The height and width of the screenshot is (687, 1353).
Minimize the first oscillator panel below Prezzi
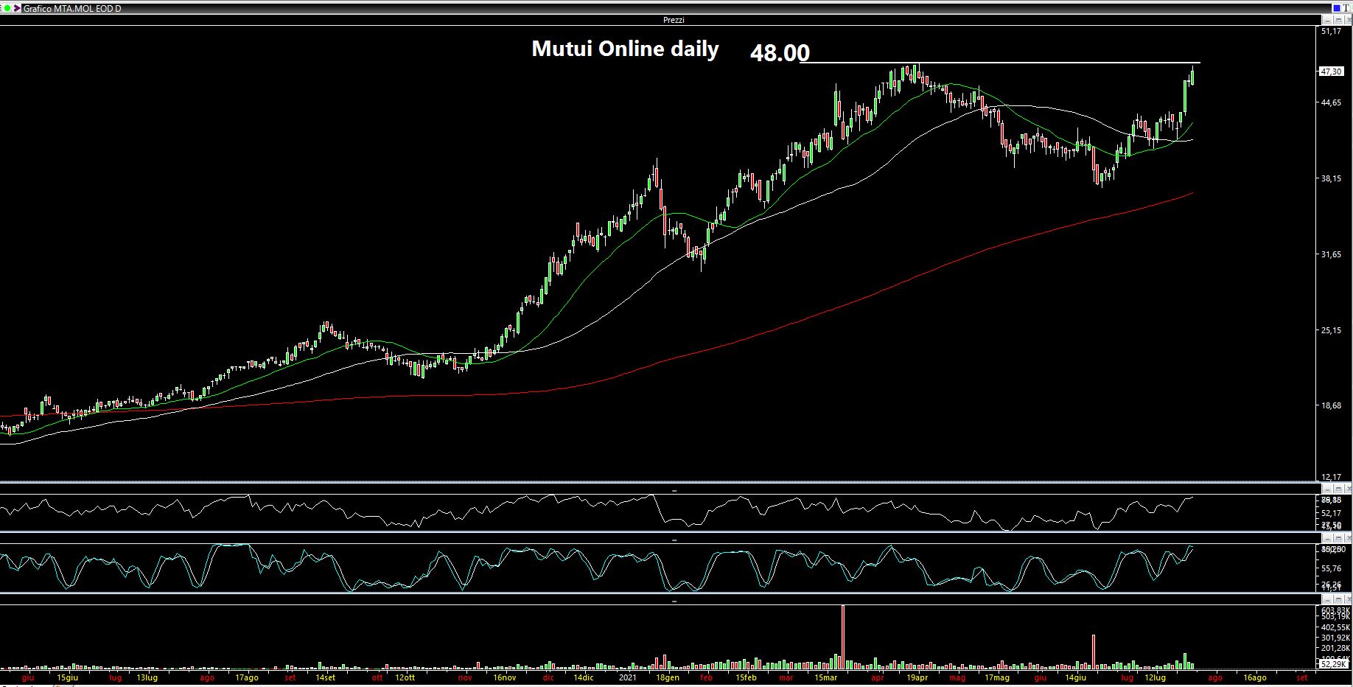click(1327, 489)
